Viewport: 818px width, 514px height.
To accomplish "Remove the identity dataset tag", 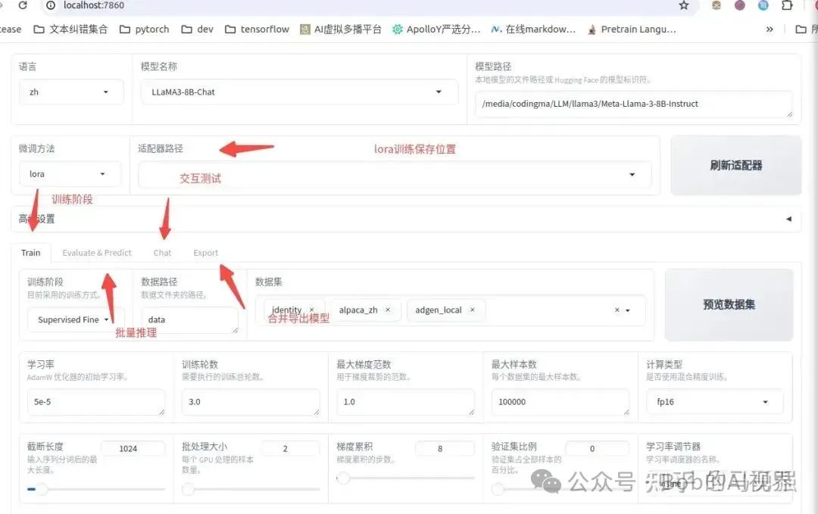I will [x=312, y=310].
